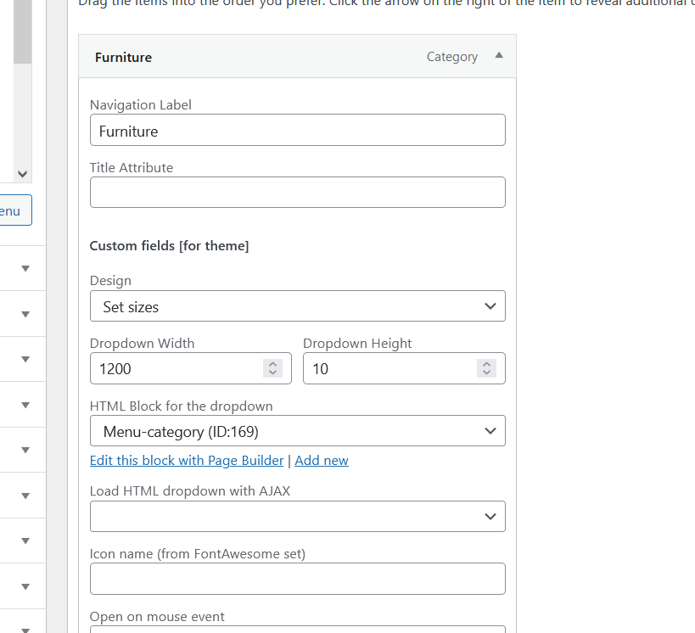Screen dimensions: 695x633
Task: Click the FontAwesome Icon name field
Action: 297,579
